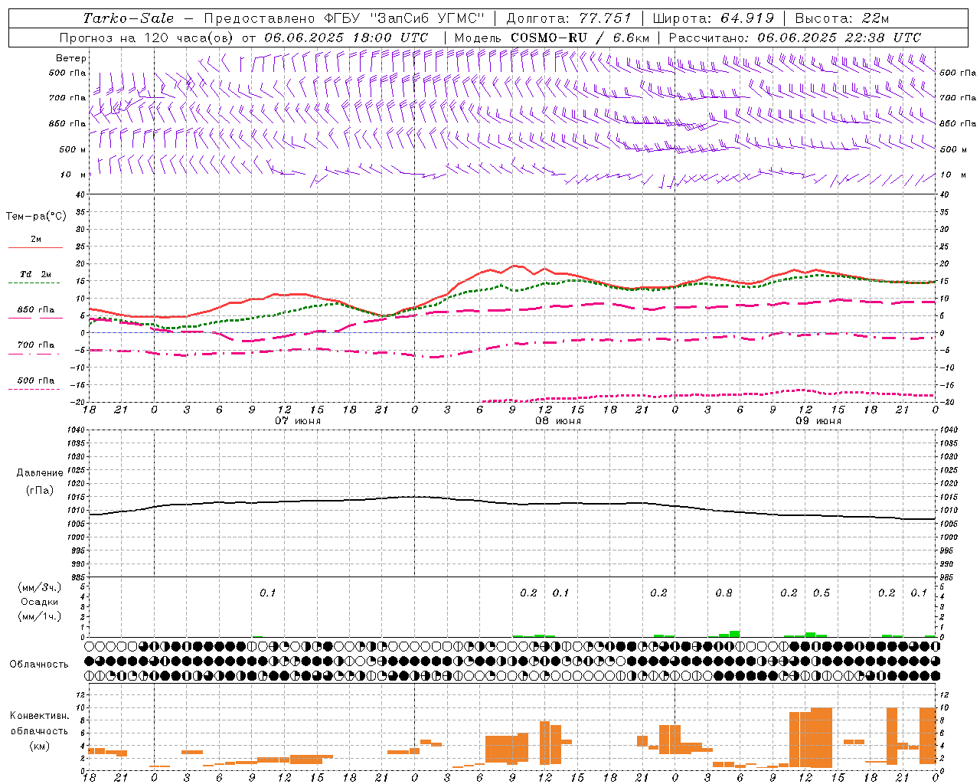This screenshot has height=784, width=980.
Task: Click the '(км)' unit under convective cloudiness
Action: [40, 746]
